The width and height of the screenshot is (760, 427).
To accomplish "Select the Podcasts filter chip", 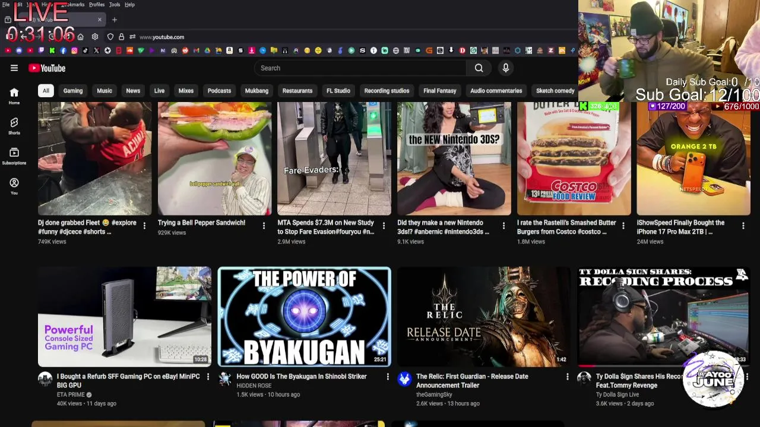I will [219, 91].
